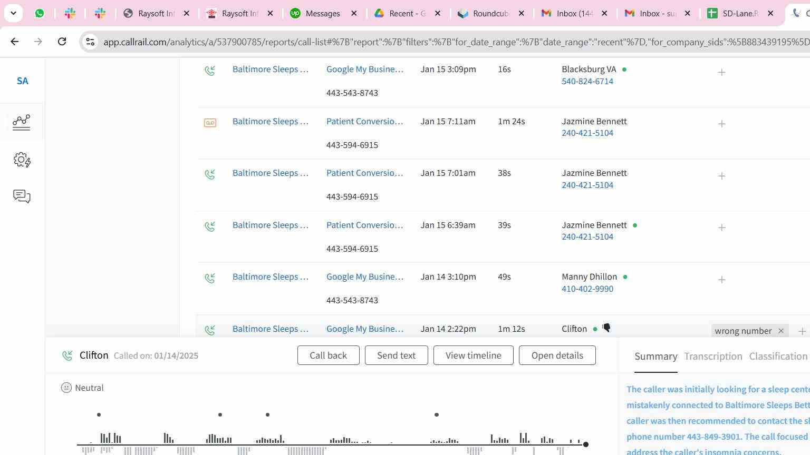Switch to the Messages Upwork tab
Image resolution: width=810 pixels, height=455 pixels.
tap(324, 13)
